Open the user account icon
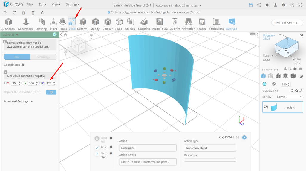 (x=275, y=5)
